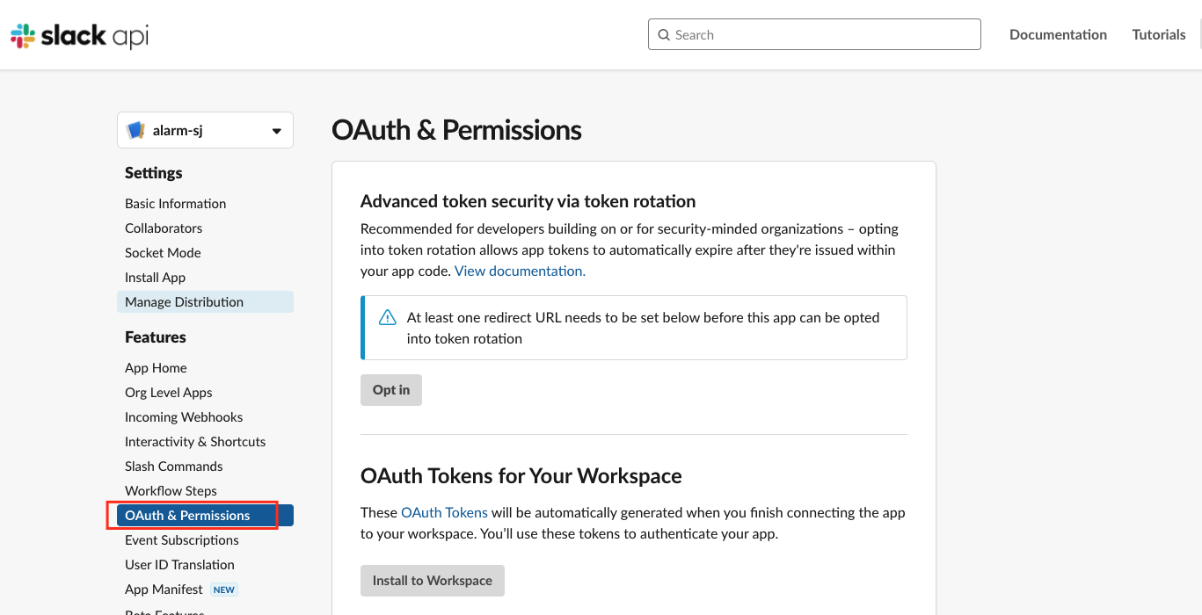Click the Advanced token security heading
The height and width of the screenshot is (615, 1202).
[528, 201]
